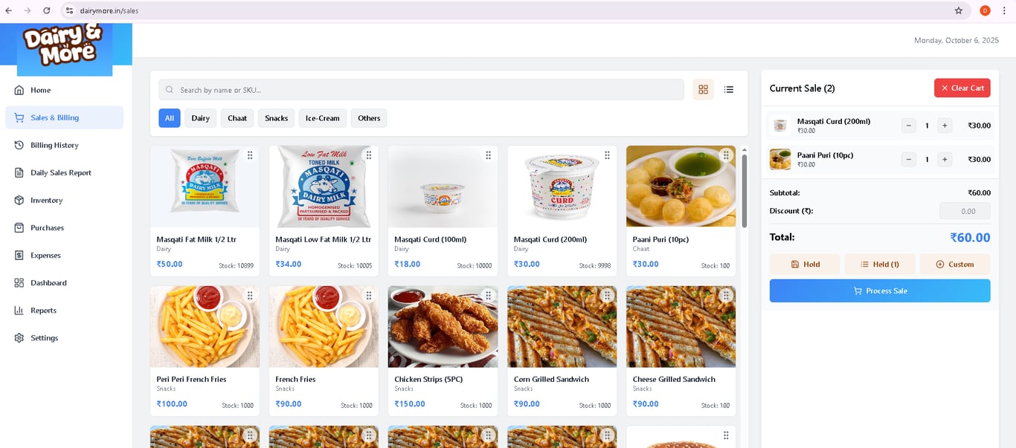Image resolution: width=1016 pixels, height=448 pixels.
Task: Switch to list view layout icon
Action: click(x=729, y=89)
